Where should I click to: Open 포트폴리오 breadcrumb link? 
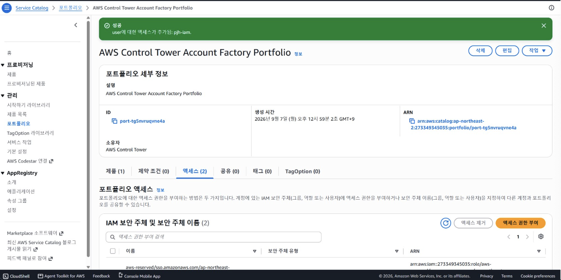[71, 8]
